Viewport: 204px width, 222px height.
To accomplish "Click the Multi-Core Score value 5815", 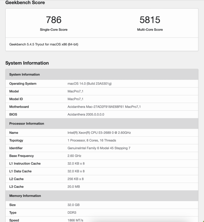I will click(150, 20).
